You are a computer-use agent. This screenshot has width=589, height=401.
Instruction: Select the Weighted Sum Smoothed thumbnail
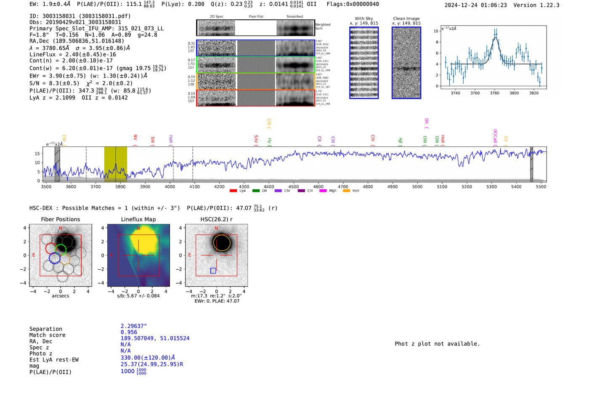coord(295,28)
